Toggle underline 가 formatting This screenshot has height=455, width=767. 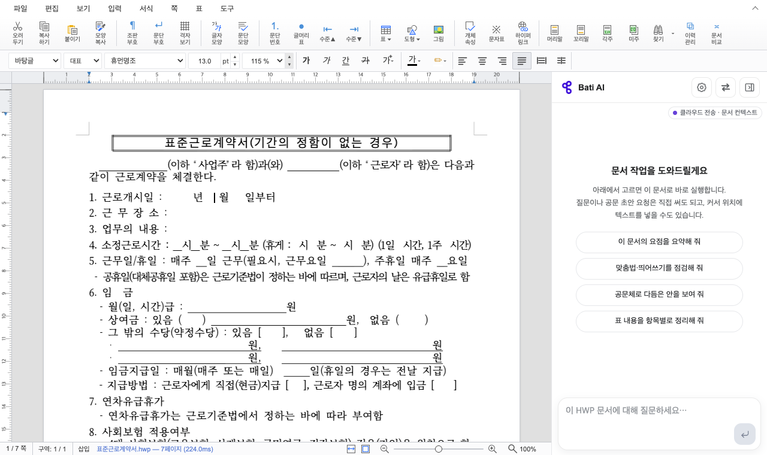click(x=346, y=60)
